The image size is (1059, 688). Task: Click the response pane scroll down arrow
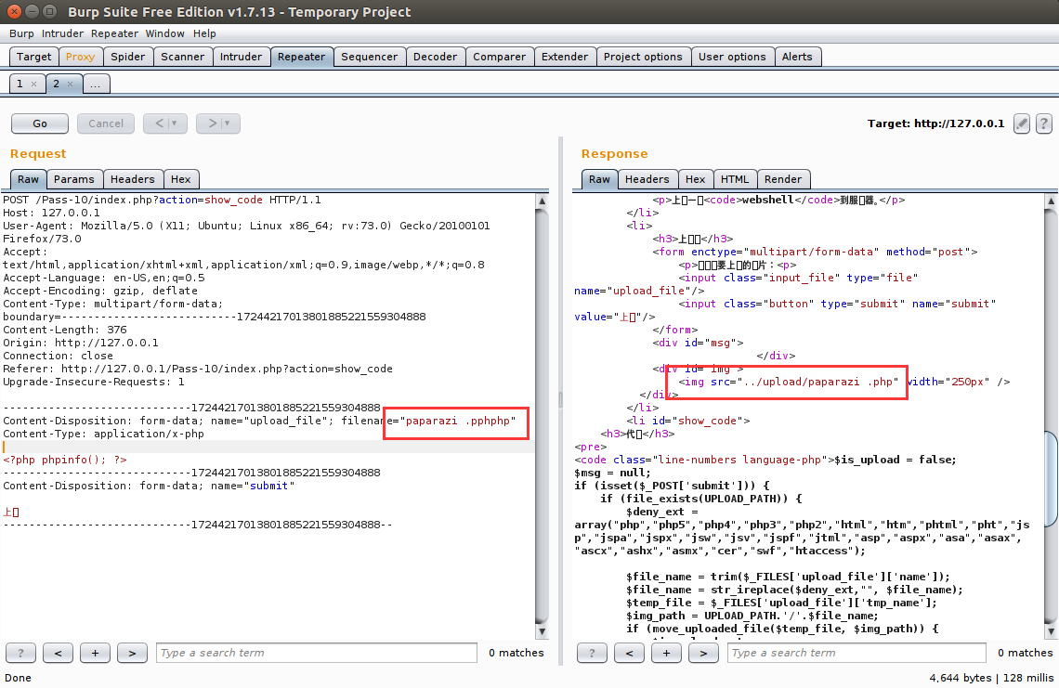point(1051,632)
